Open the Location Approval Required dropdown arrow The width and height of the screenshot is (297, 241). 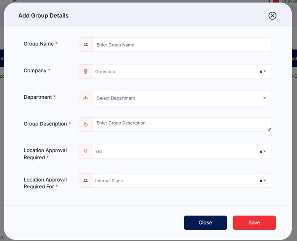(x=265, y=151)
